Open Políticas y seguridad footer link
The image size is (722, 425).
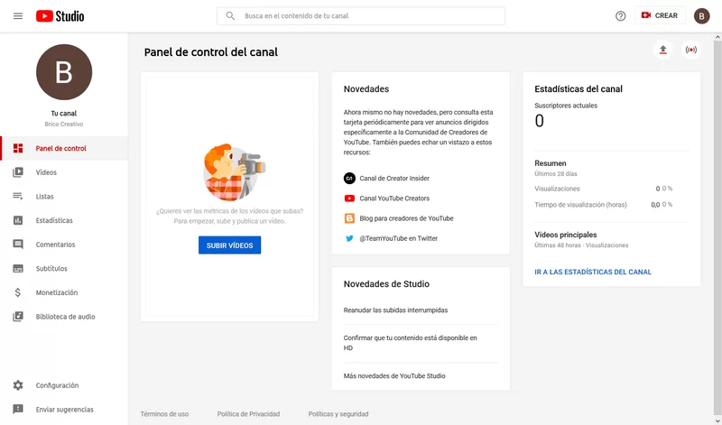point(338,414)
